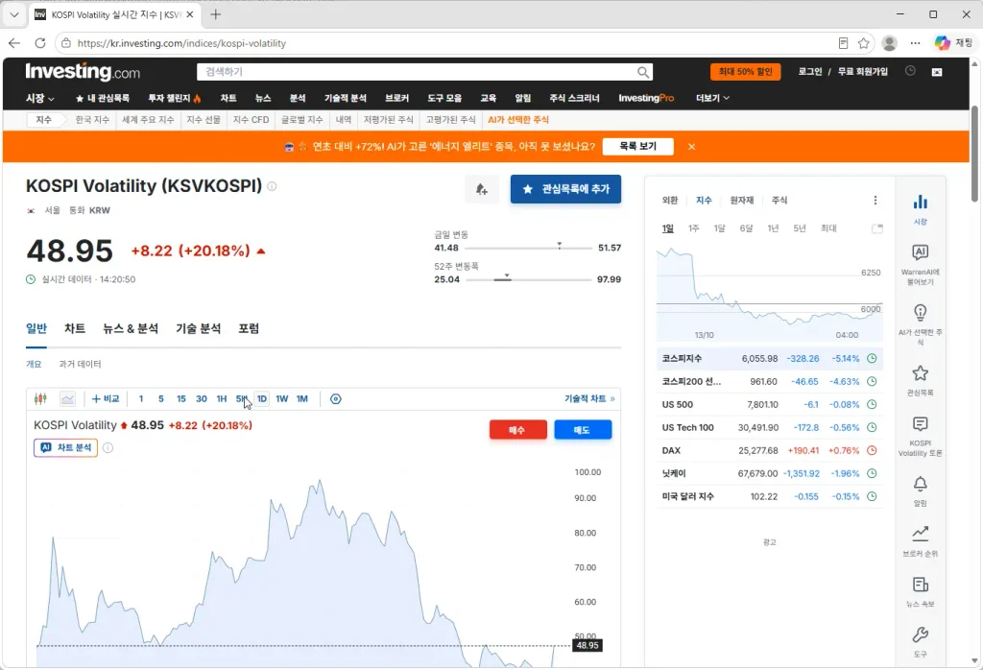The image size is (983, 670).
Task: Open the chart settings gear icon
Action: tap(335, 398)
